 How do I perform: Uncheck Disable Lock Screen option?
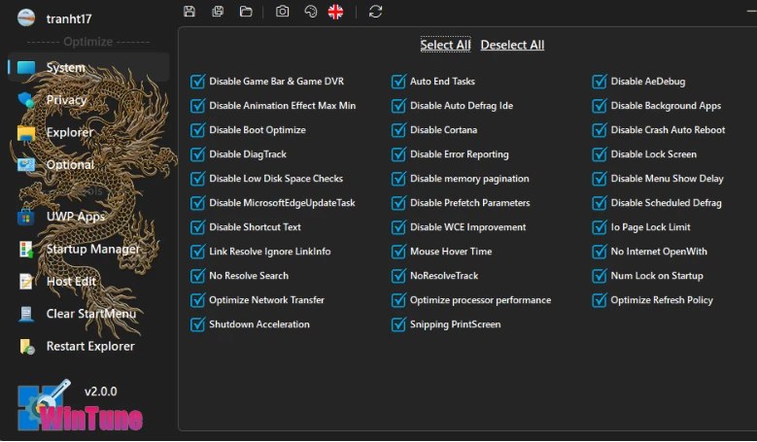pos(601,154)
